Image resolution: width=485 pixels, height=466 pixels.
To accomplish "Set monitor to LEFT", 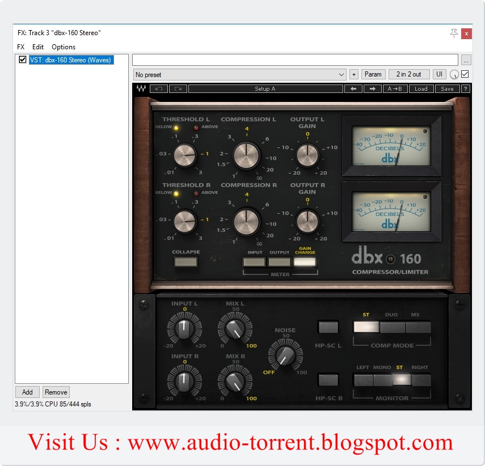I will click(363, 380).
